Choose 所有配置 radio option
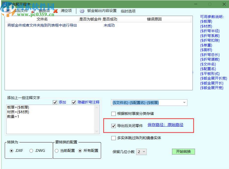Image resolution: width=229 pixels, height=169 pixels. point(80,151)
